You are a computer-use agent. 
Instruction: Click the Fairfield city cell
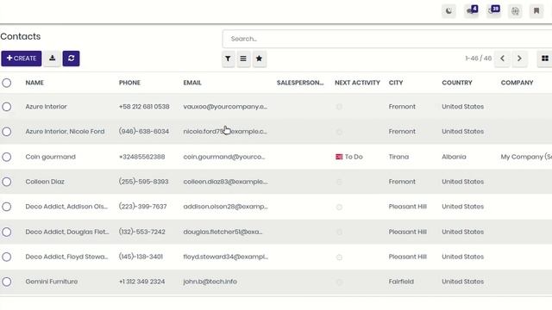[401, 282]
